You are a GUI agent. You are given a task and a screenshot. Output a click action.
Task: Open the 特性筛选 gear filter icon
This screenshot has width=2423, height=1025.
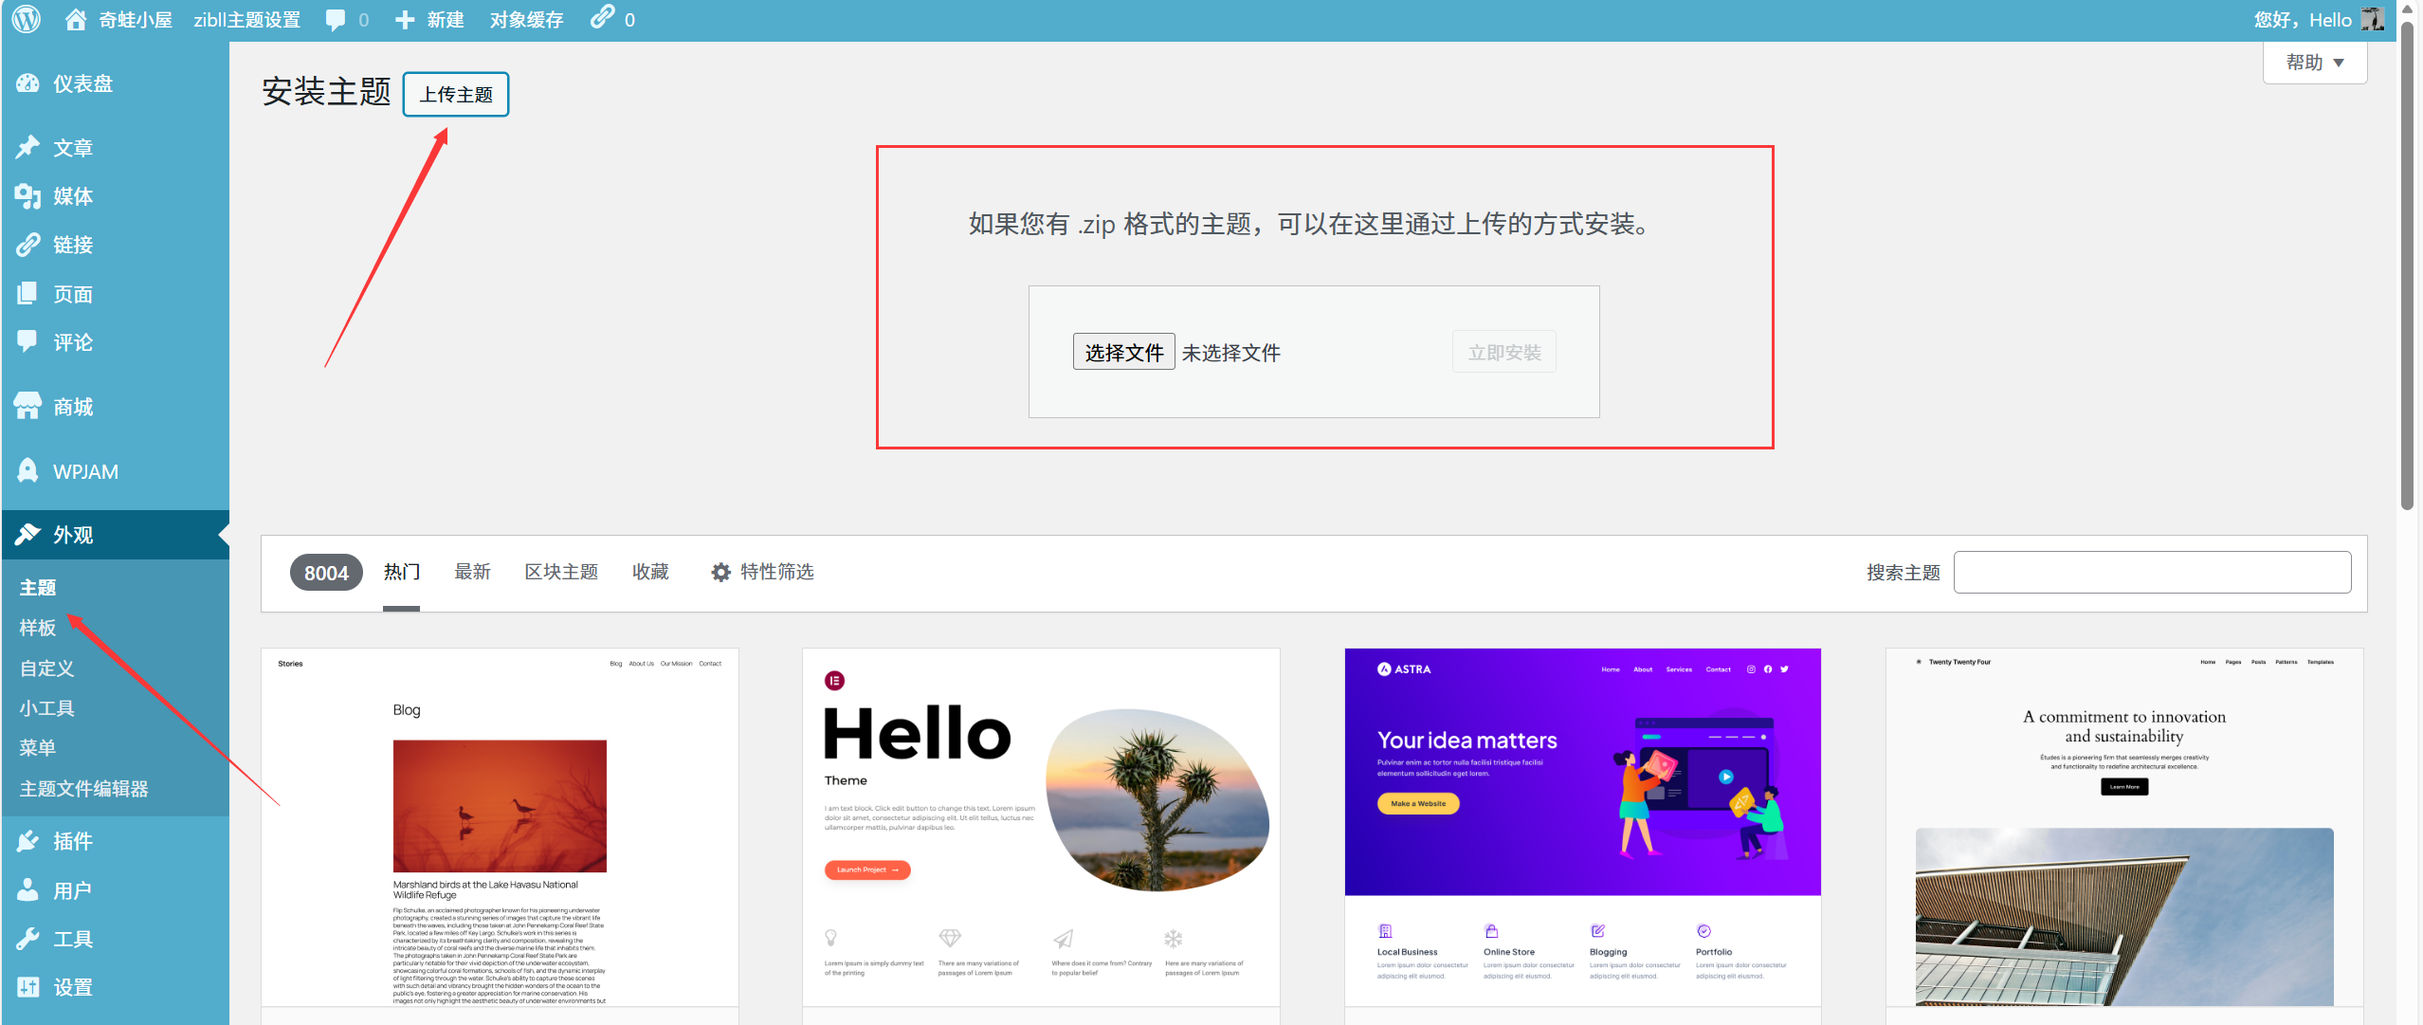click(x=720, y=572)
